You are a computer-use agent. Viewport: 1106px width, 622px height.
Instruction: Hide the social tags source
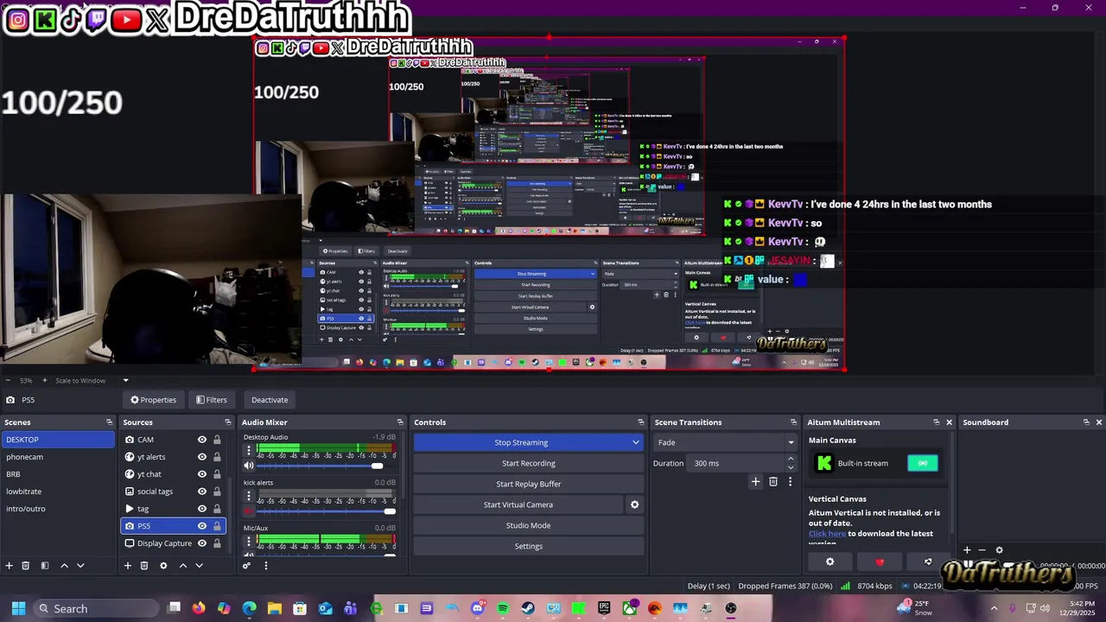tap(202, 492)
